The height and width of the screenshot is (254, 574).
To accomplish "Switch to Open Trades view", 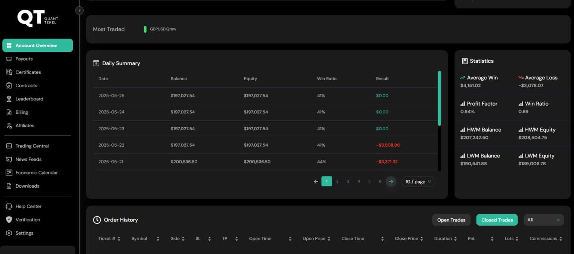I will point(451,220).
